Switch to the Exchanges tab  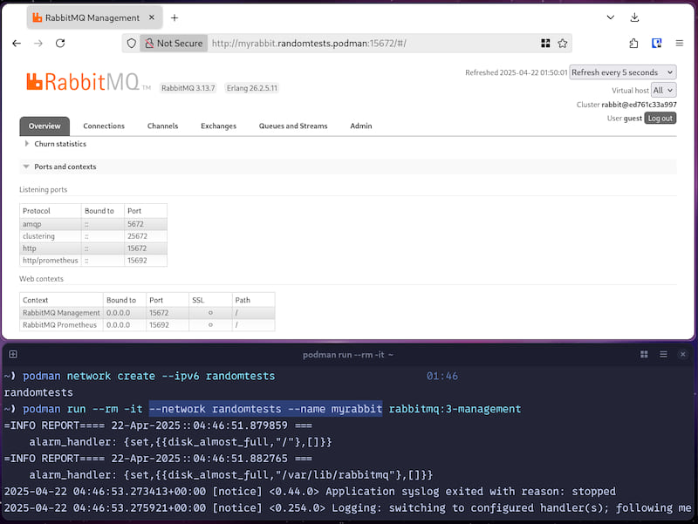click(x=219, y=126)
